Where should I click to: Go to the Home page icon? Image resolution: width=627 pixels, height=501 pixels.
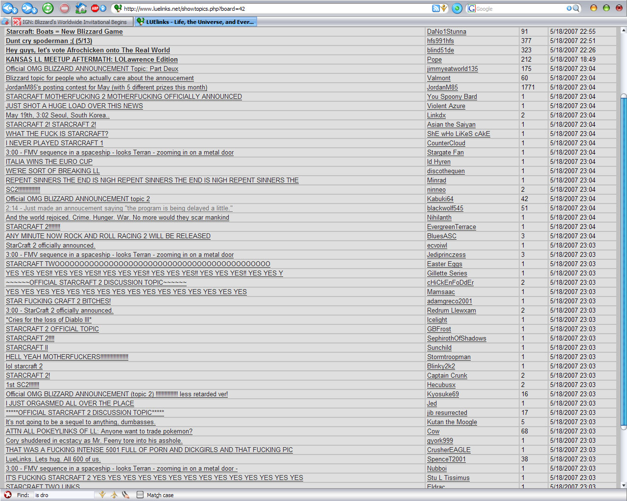click(x=81, y=8)
